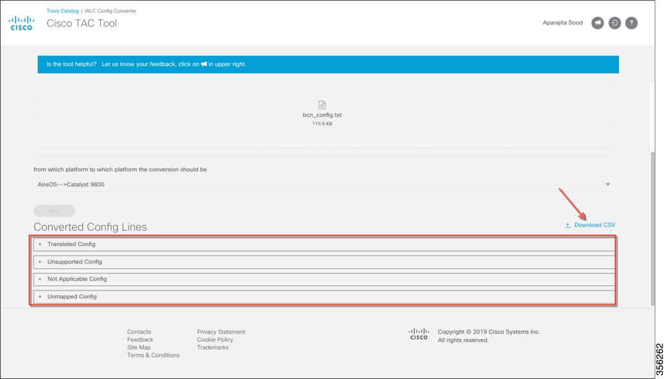Click the download arrow icon beside Download CSV
Image resolution: width=665 pixels, height=379 pixels.
pos(567,225)
